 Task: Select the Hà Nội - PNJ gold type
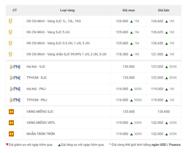pos(36,89)
